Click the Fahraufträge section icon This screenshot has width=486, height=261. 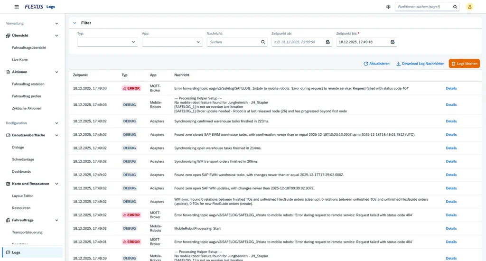(x=8, y=220)
